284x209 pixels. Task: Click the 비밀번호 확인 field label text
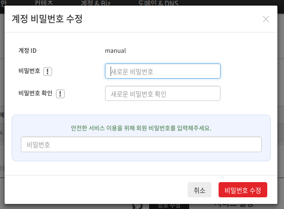[35, 93]
